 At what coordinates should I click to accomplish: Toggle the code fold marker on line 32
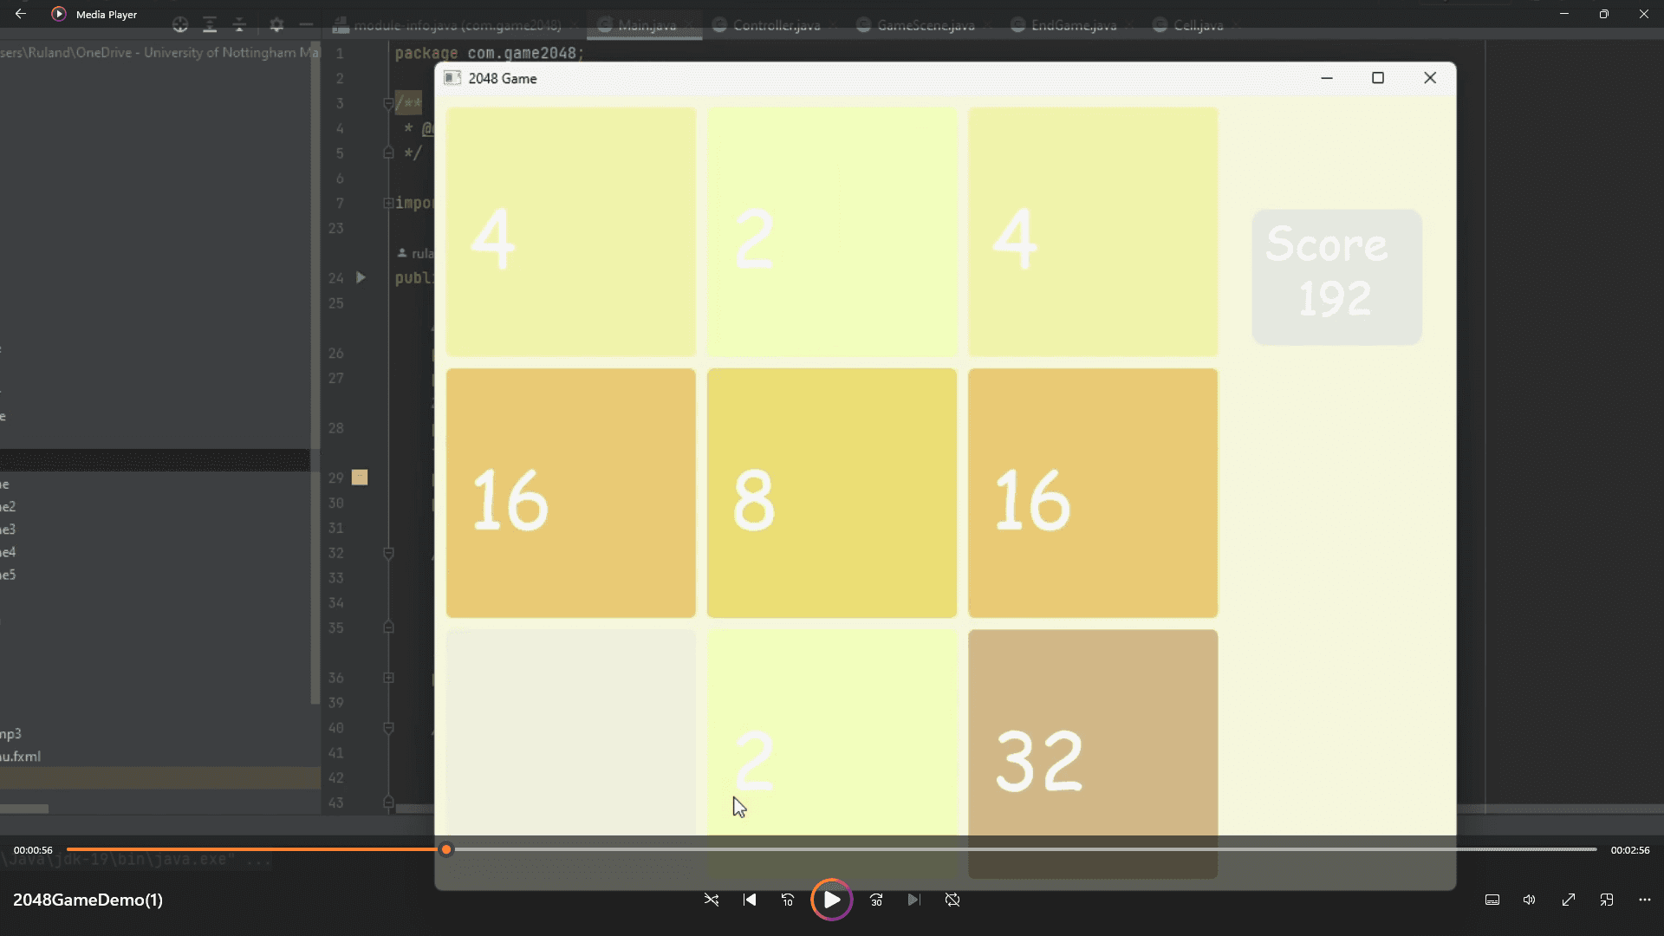coord(388,553)
